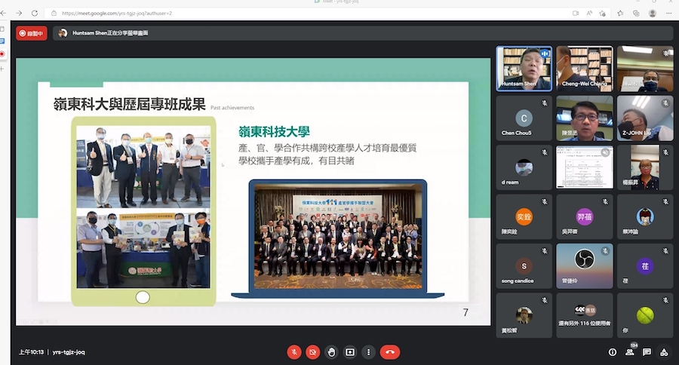Image resolution: width=679 pixels, height=365 pixels.
Task: Select the Chen Chou5 participant tile
Action: tap(524, 118)
